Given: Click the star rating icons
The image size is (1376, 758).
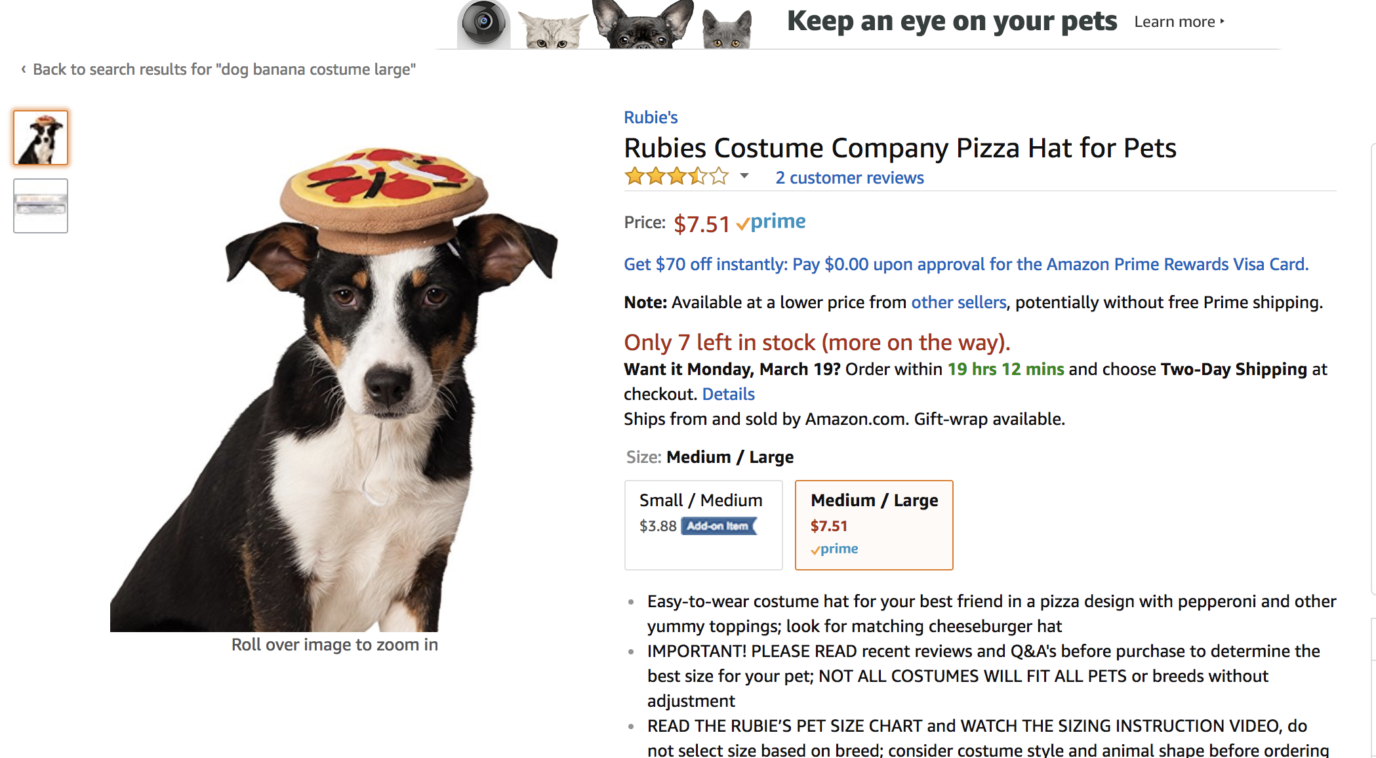Looking at the screenshot, I should coord(676,176).
